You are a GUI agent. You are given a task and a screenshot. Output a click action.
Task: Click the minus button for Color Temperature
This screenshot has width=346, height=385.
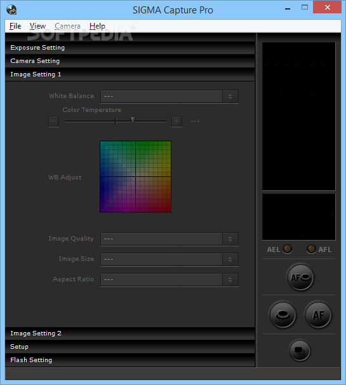54,122
